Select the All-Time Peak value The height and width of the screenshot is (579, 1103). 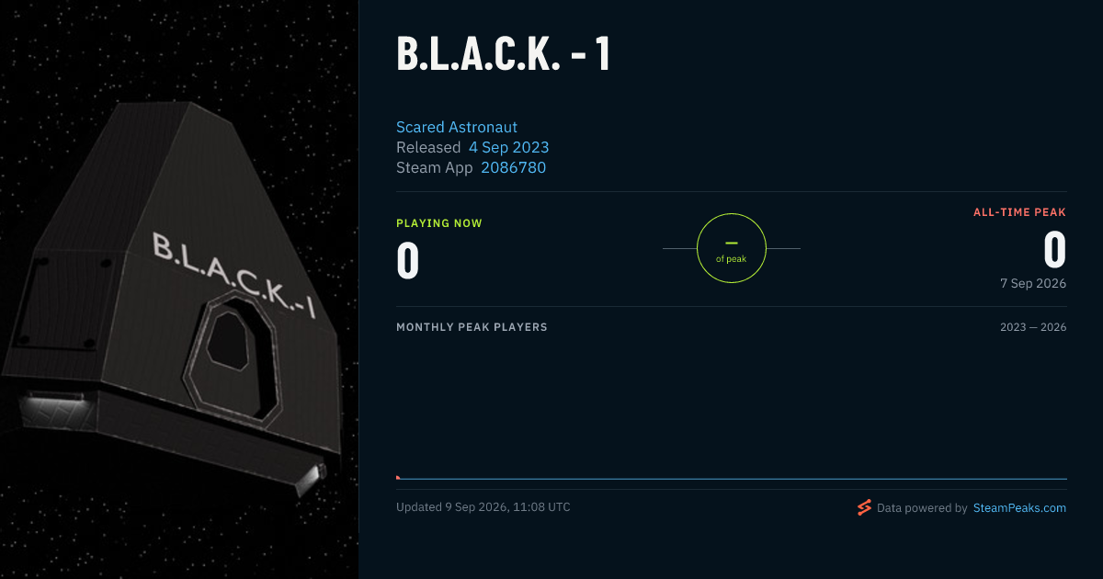[1055, 249]
